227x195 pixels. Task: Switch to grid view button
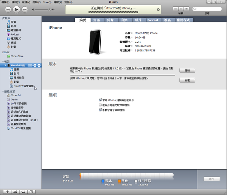tap(181, 9)
